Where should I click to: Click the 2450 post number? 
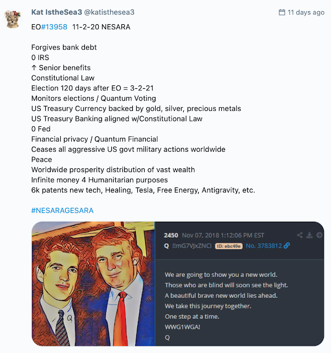[172, 235]
